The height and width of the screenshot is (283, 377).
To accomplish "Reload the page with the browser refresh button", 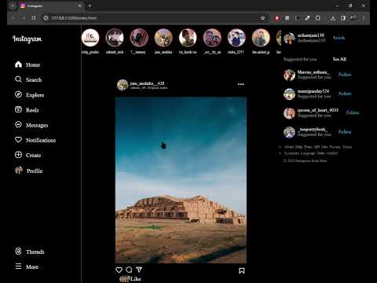I will coord(34,18).
